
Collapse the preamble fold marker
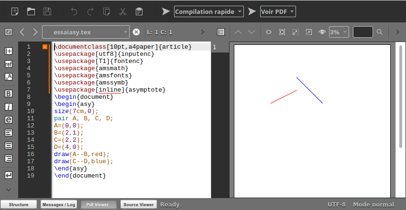pos(45,47)
